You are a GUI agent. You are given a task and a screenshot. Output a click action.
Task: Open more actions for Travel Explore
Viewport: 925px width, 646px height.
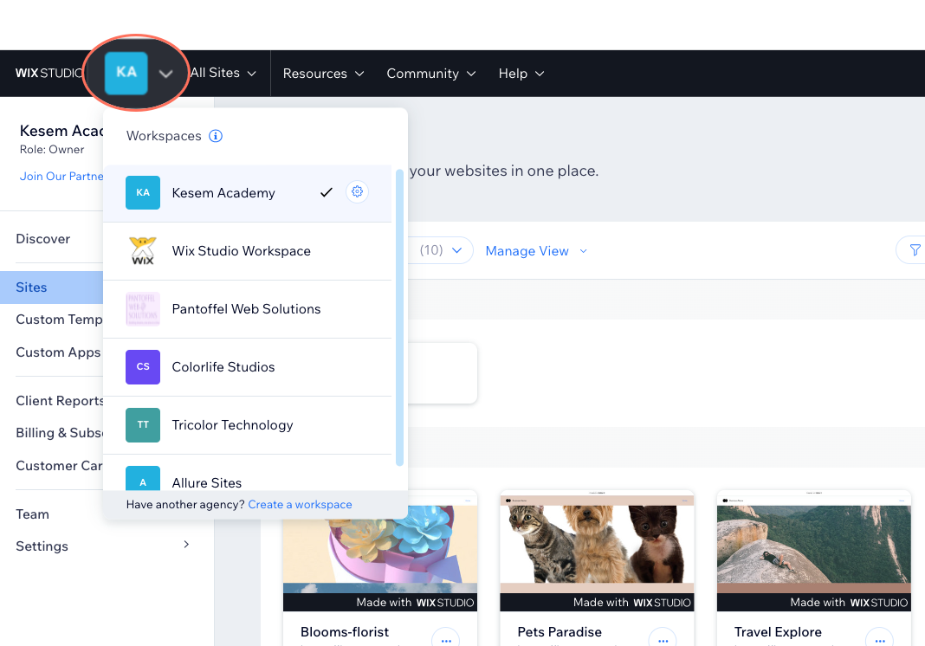tap(880, 639)
